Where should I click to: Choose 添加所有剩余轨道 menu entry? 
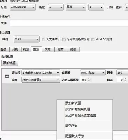[x=84, y=109]
